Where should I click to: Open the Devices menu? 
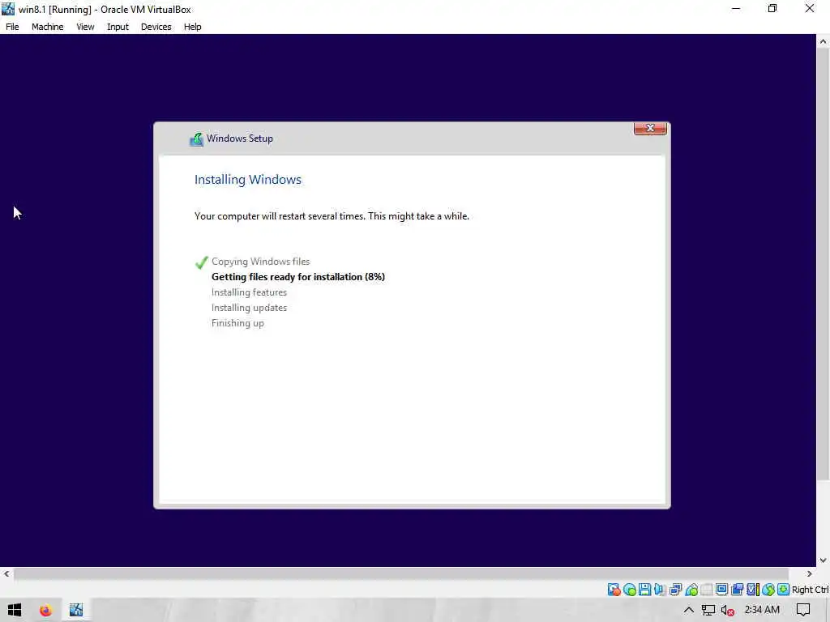click(156, 27)
